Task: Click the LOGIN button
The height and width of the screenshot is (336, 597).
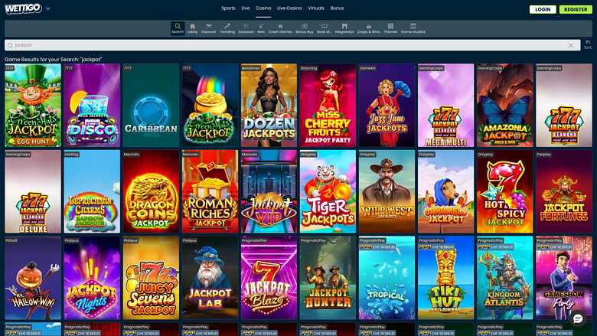Action: pyautogui.click(x=543, y=9)
